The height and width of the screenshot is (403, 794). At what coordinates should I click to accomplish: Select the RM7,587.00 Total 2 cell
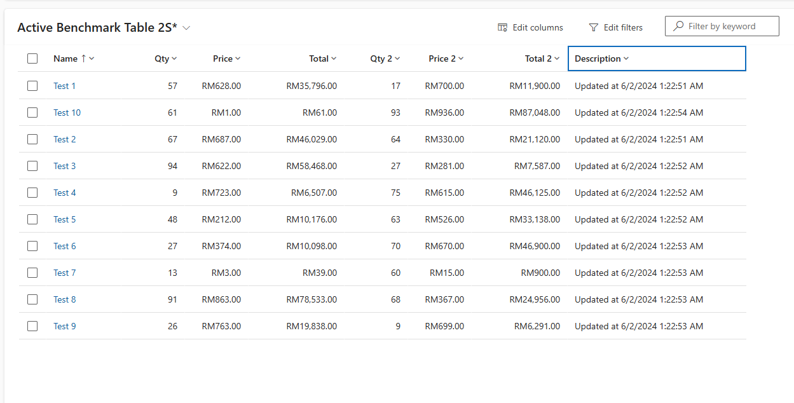[x=537, y=166]
